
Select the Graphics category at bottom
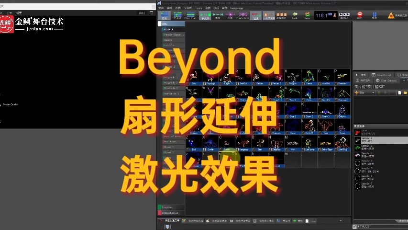pyautogui.click(x=171, y=207)
